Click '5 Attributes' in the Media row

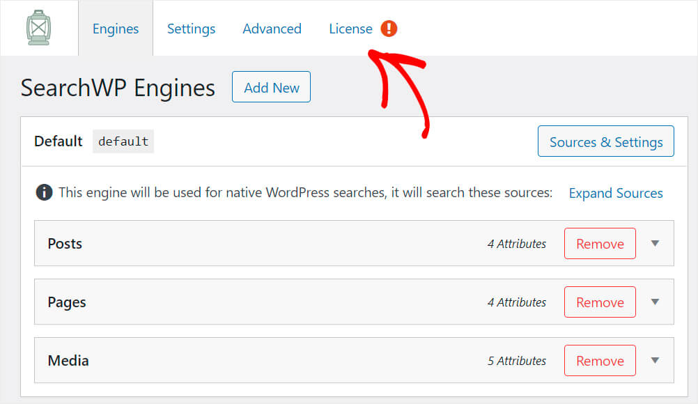[517, 361]
